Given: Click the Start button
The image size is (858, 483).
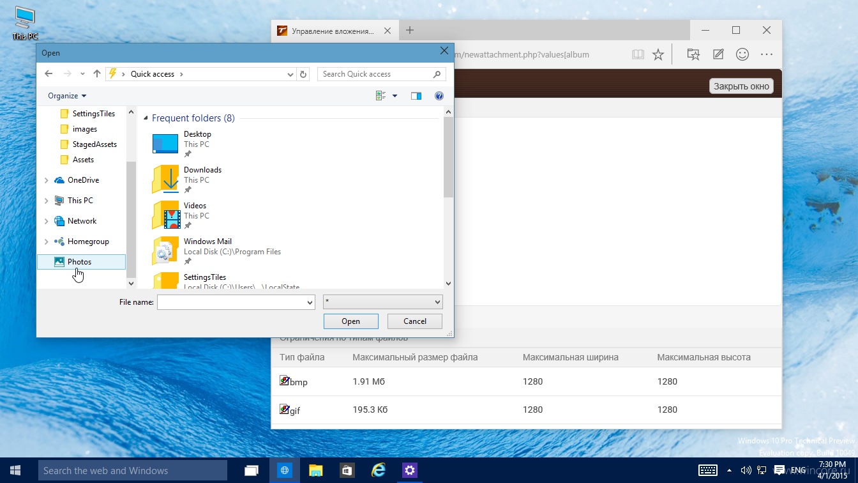Looking at the screenshot, I should click(x=14, y=470).
